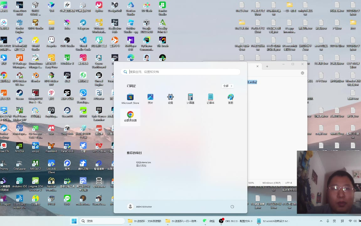
Task: Select the SRPG Studio desktop icon
Action: point(35,25)
